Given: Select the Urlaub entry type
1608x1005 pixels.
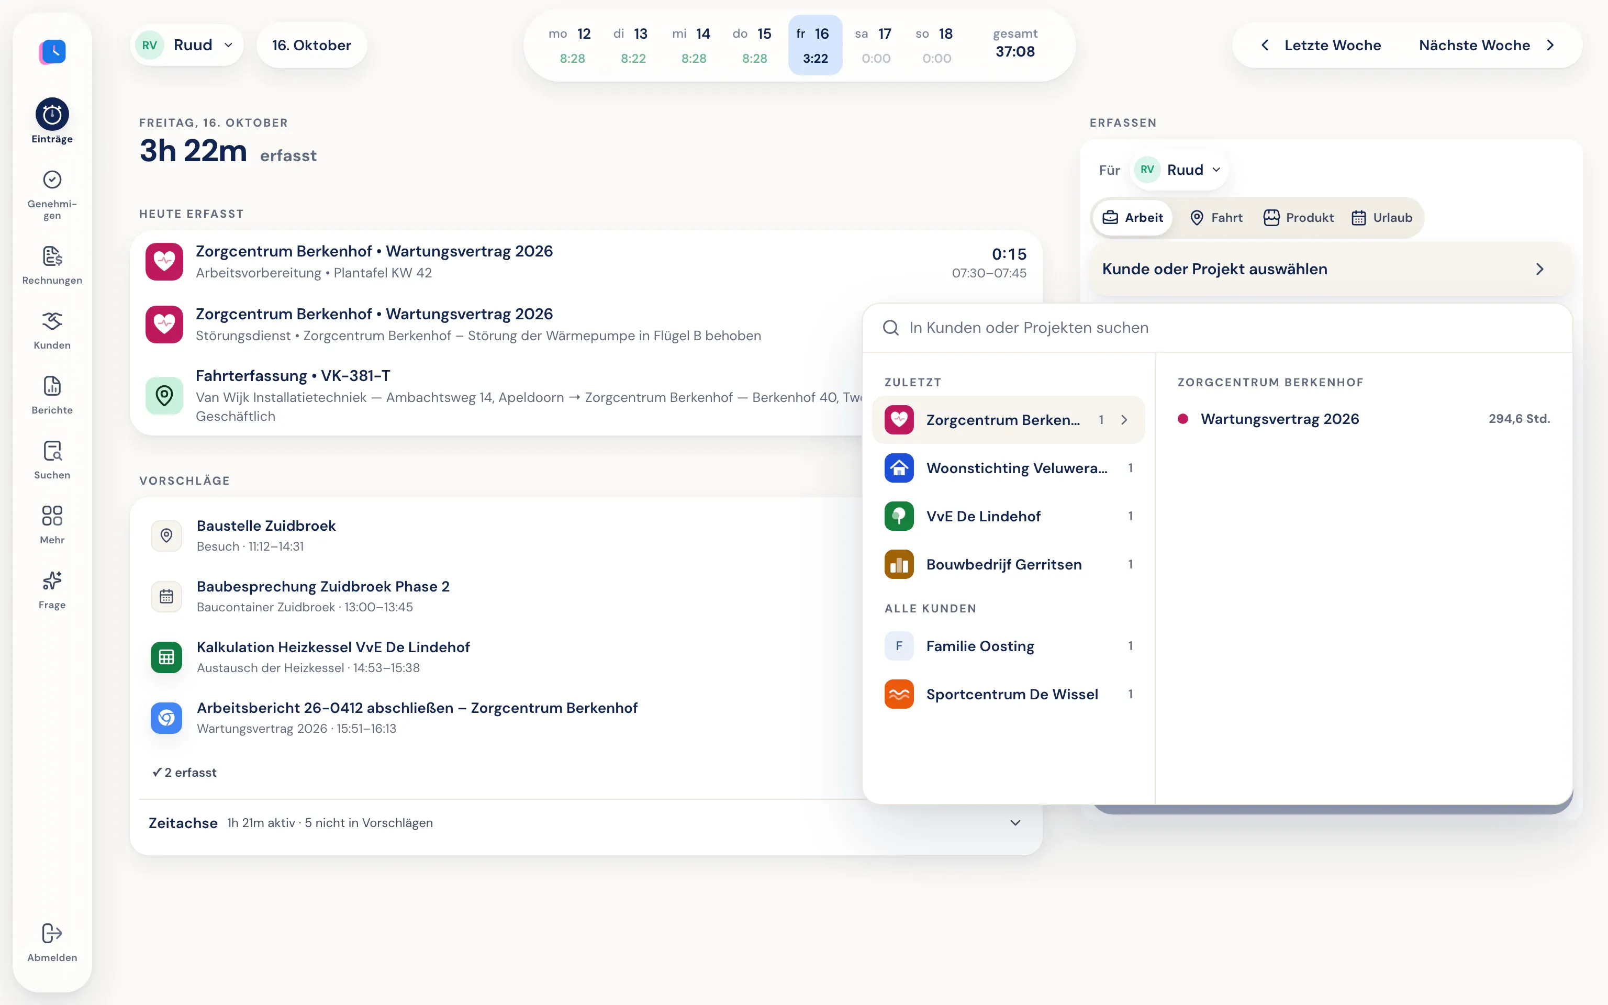Looking at the screenshot, I should click(x=1381, y=217).
